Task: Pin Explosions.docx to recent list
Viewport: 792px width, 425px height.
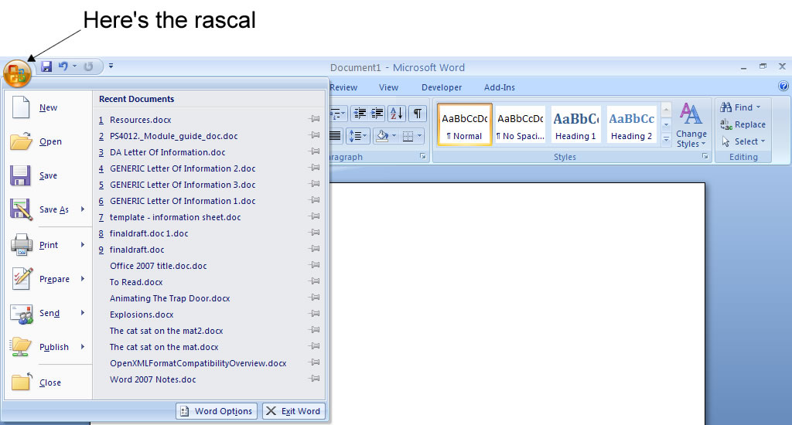Action: click(x=314, y=314)
